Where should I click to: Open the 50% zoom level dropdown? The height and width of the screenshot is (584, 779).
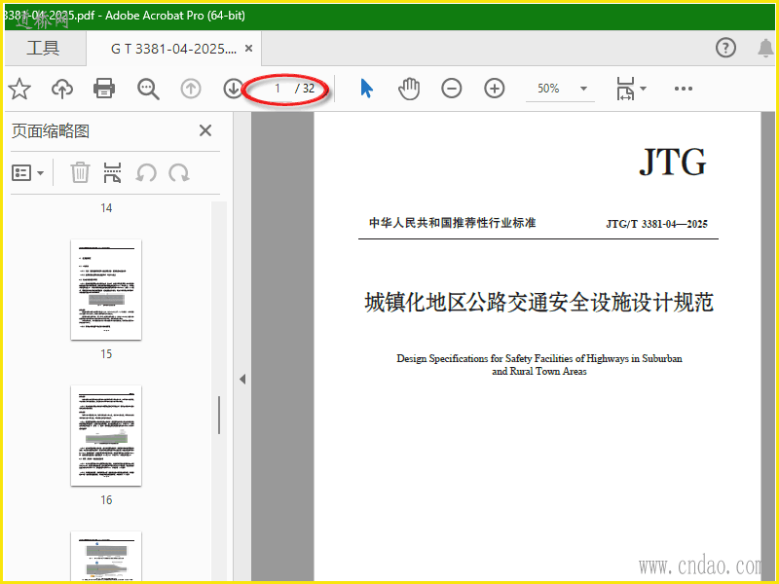tap(583, 89)
